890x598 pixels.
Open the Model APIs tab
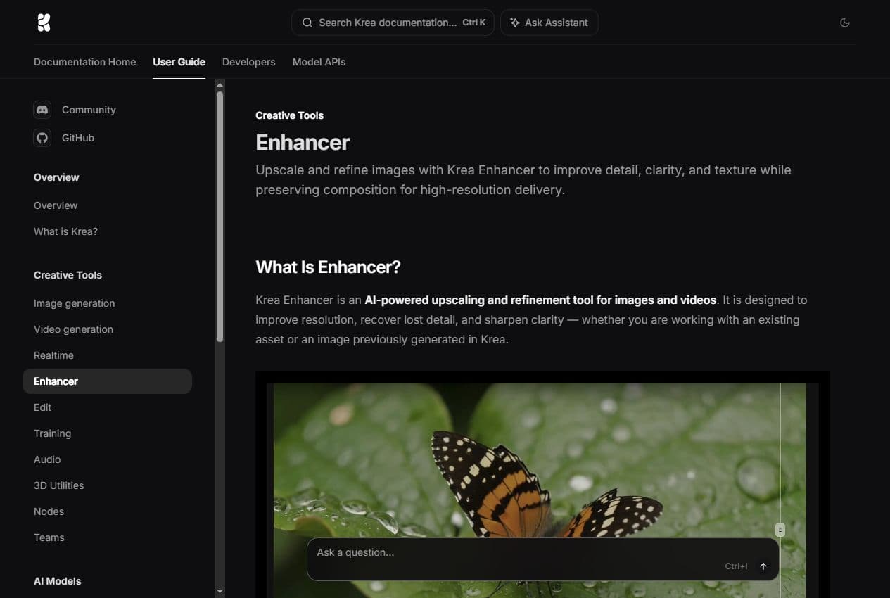(319, 62)
